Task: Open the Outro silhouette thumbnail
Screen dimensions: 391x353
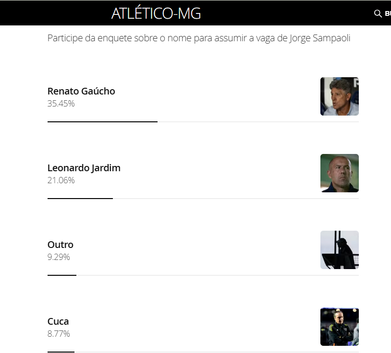Action: [x=339, y=250]
